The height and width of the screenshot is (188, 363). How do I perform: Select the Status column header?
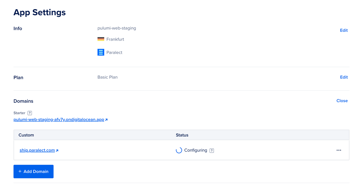tap(182, 135)
